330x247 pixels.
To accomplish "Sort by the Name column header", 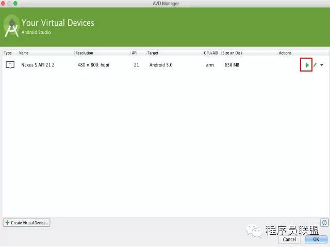I will [x=24, y=53].
